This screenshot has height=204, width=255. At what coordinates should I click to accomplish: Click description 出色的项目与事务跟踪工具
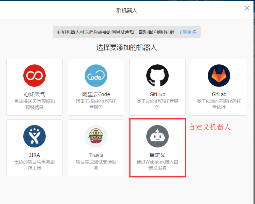(34, 165)
